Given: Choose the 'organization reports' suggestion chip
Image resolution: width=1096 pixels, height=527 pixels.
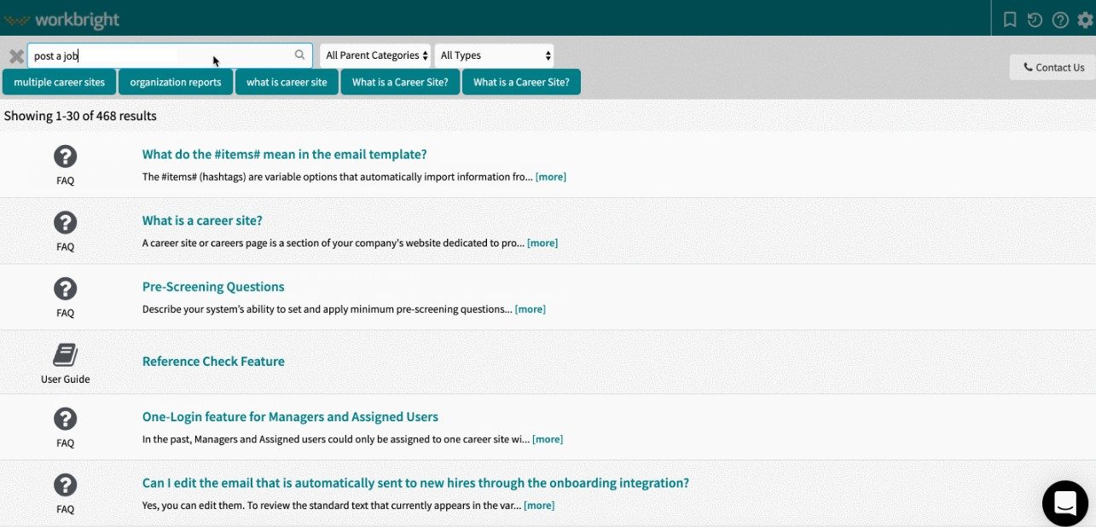Looking at the screenshot, I should [x=176, y=82].
